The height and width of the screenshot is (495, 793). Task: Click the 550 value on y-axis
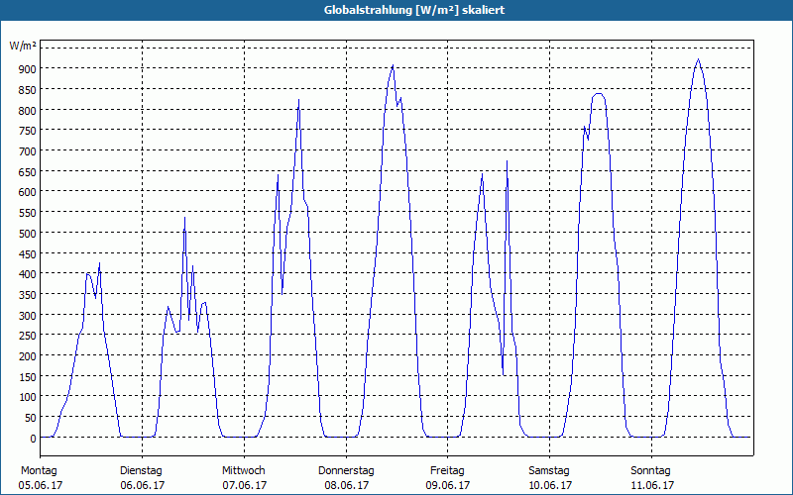click(x=28, y=213)
